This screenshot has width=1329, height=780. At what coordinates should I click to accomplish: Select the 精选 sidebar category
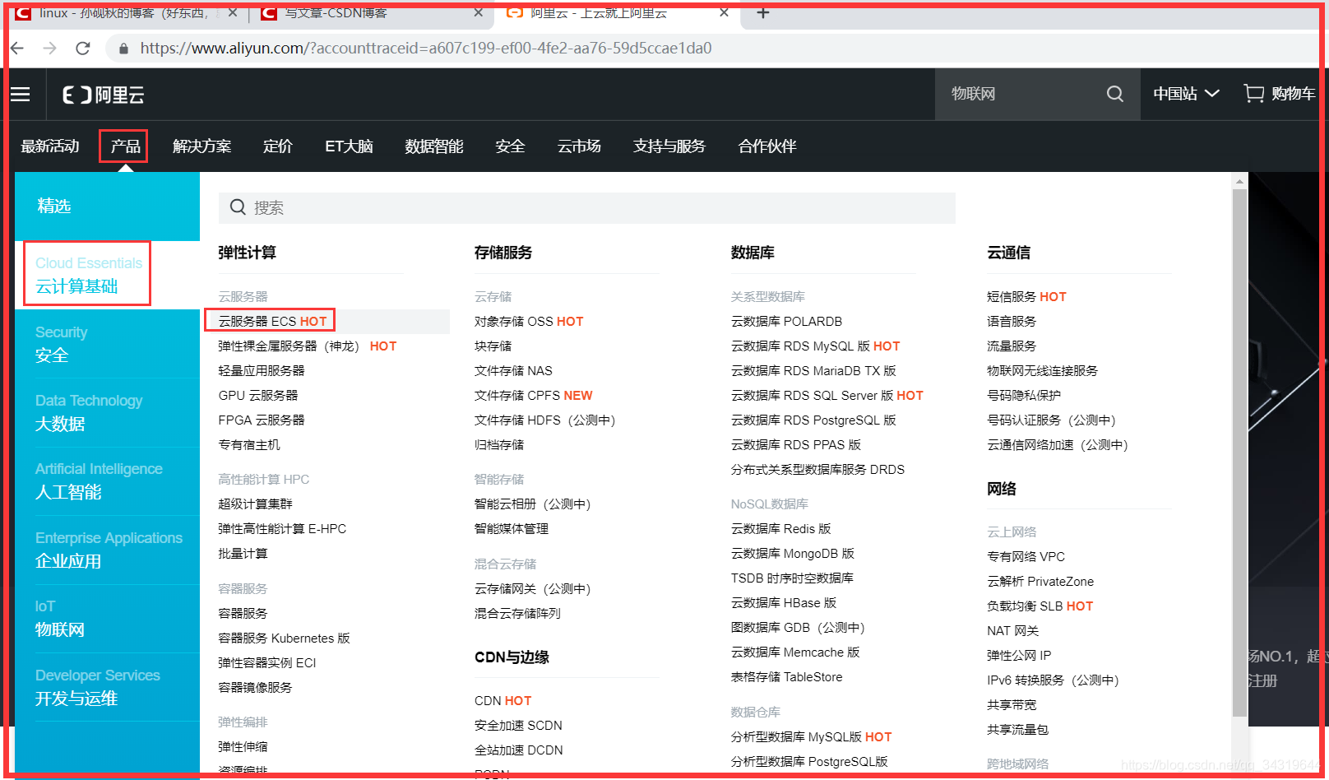pos(107,206)
